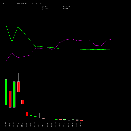Screen dimensions: 131x131
Task: Select the red candlestick for 08 Apr
Action: (x=27, y=114)
